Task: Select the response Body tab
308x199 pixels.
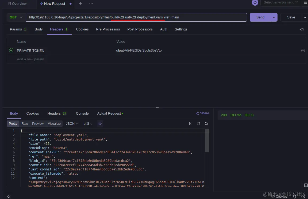Action: click(x=14, y=114)
